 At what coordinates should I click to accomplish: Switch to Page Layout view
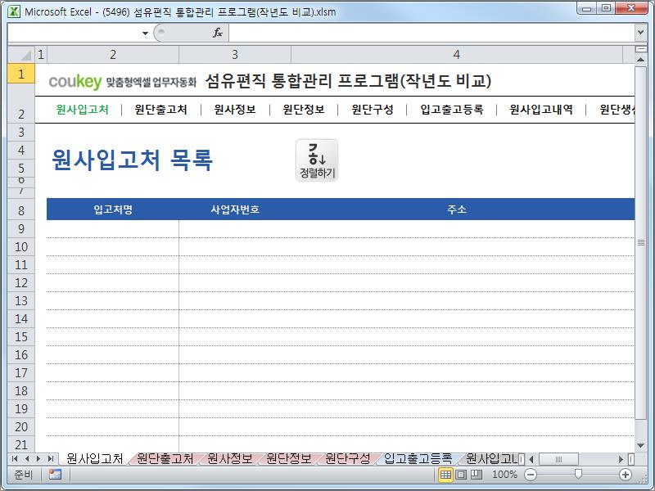point(461,475)
